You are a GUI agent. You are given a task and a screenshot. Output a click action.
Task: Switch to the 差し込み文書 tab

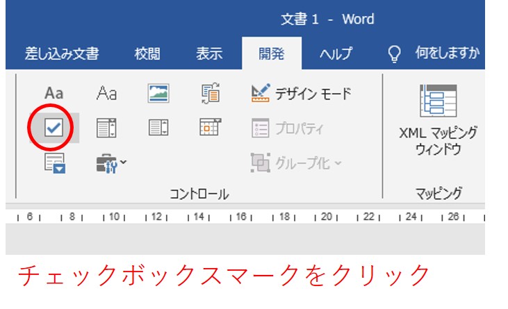62,54
